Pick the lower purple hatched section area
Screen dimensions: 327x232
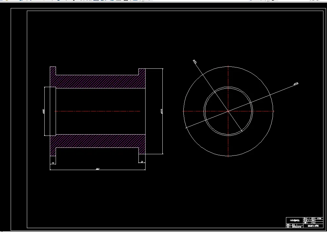coord(98,141)
